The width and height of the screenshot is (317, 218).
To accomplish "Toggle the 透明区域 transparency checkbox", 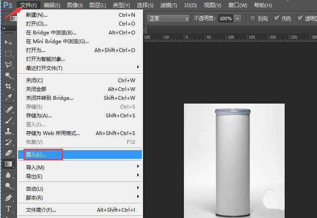I will (300, 18).
